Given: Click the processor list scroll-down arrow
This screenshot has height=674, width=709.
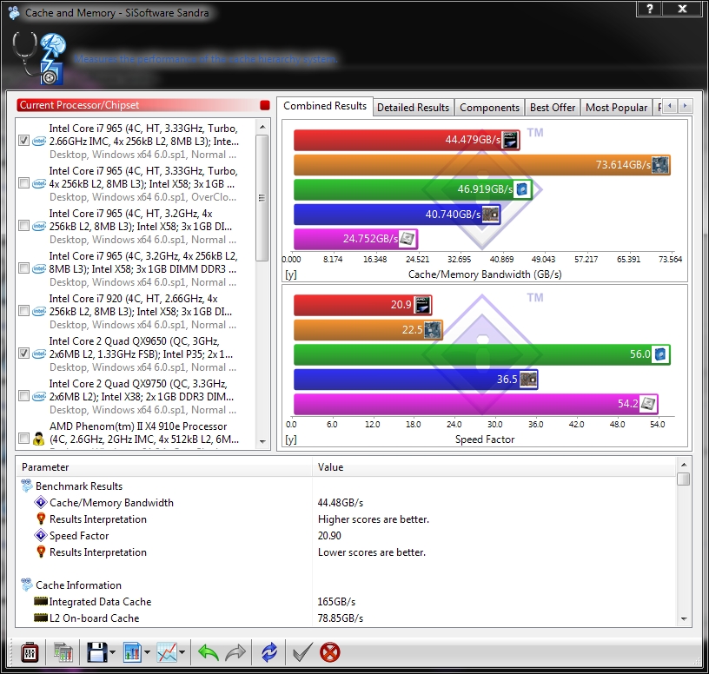Looking at the screenshot, I should point(262,441).
